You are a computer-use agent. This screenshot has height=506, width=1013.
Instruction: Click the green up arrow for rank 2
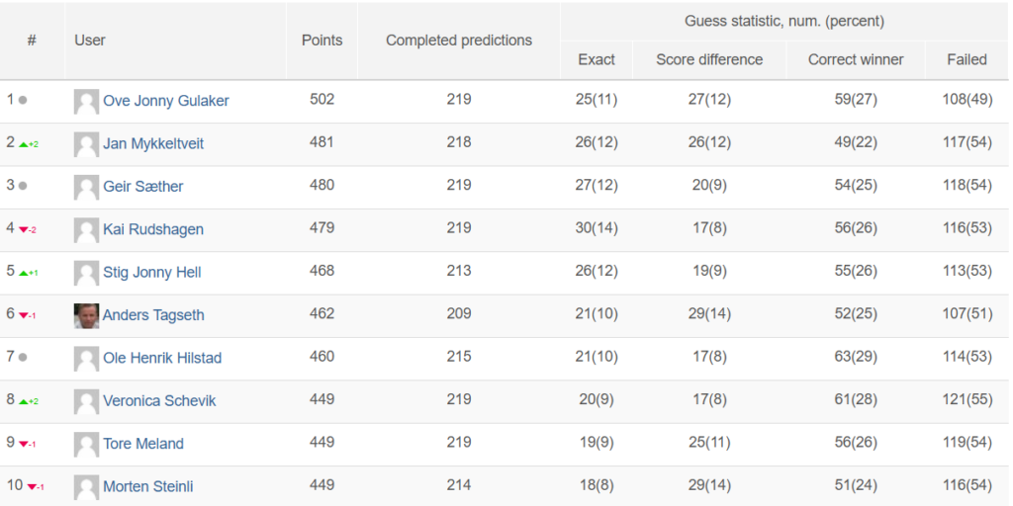(24, 144)
